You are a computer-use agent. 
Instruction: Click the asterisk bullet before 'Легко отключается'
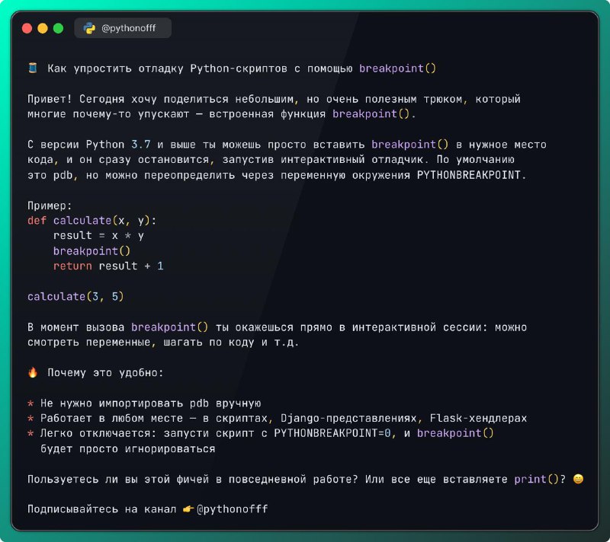coord(30,434)
